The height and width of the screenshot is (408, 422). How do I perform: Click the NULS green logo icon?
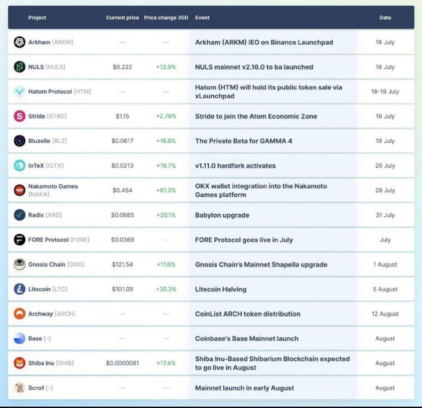tap(19, 67)
